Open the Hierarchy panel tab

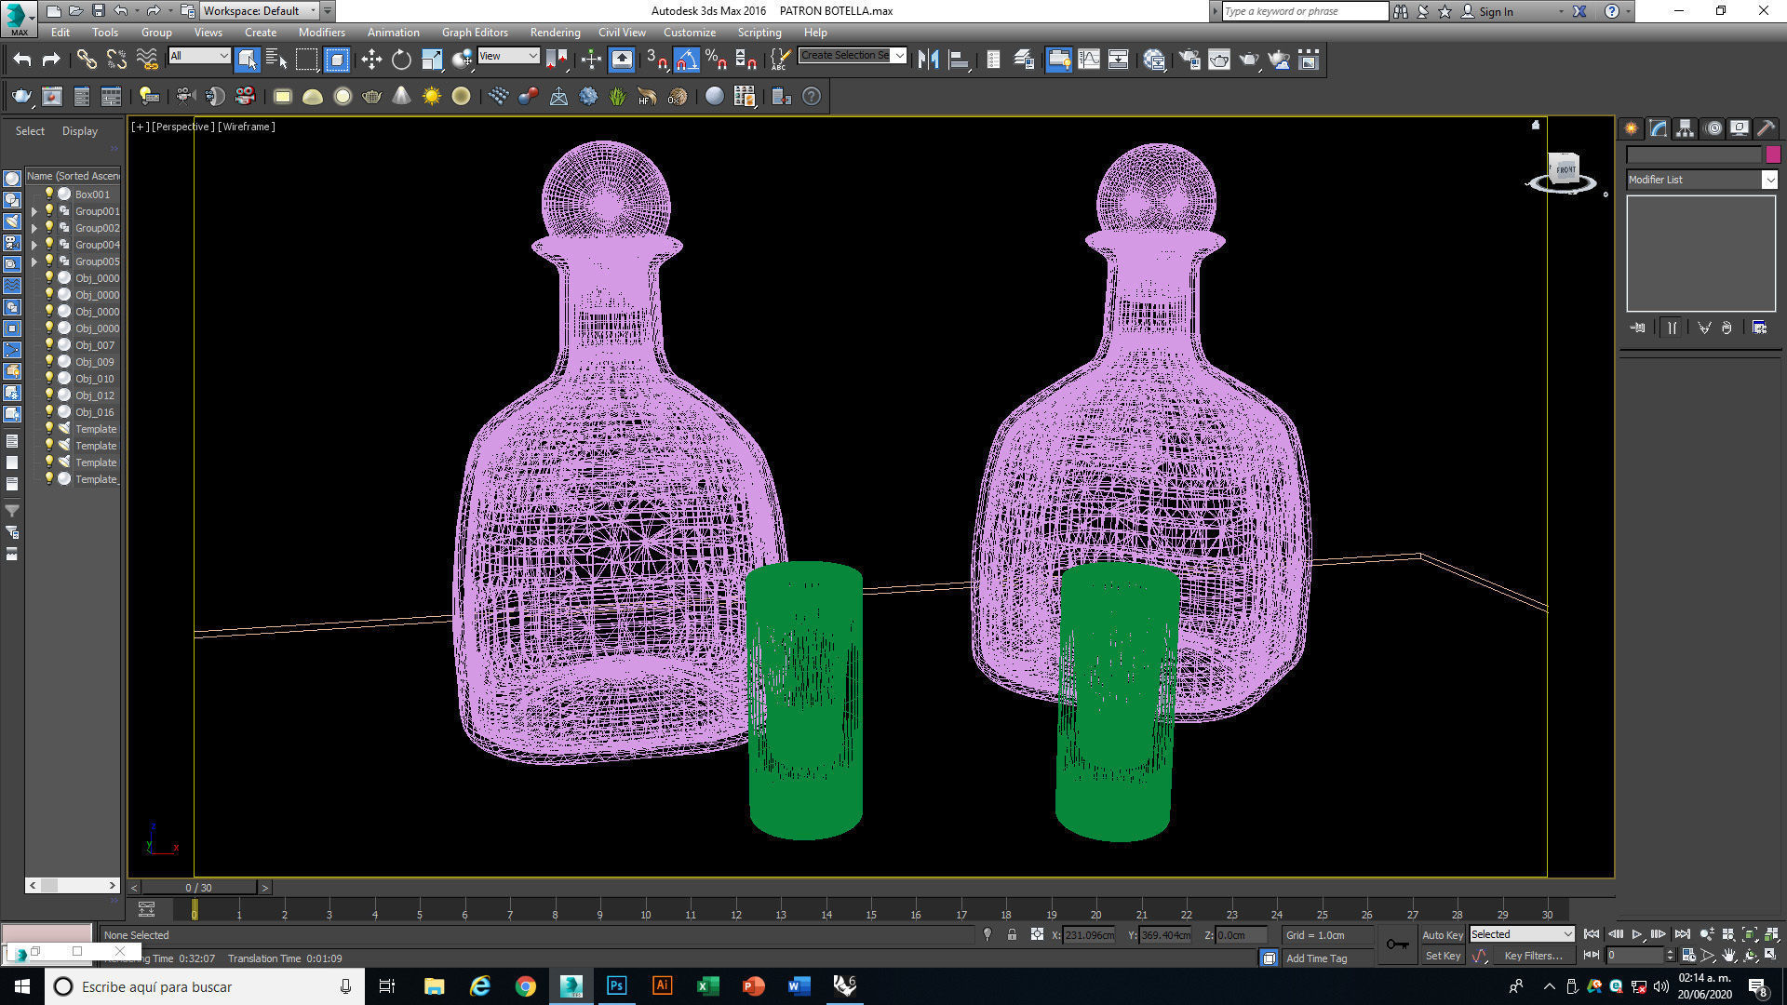[1686, 128]
